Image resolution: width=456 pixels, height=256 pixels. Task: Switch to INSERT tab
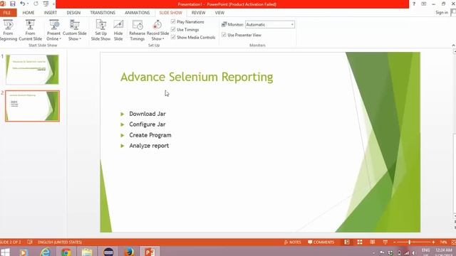(51, 13)
